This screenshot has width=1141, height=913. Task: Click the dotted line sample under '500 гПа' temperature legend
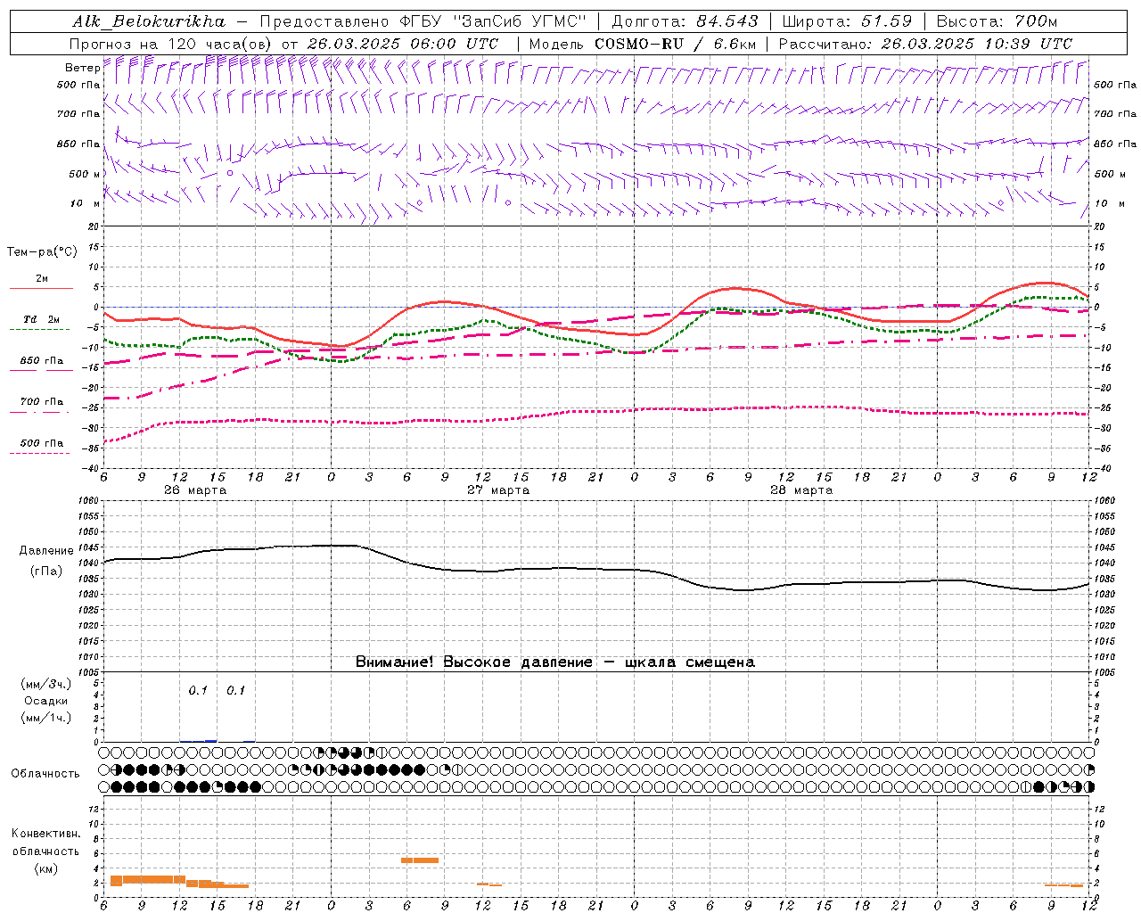point(40,453)
